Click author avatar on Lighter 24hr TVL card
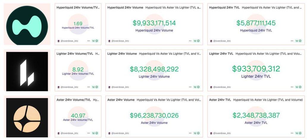 (x=211, y=87)
